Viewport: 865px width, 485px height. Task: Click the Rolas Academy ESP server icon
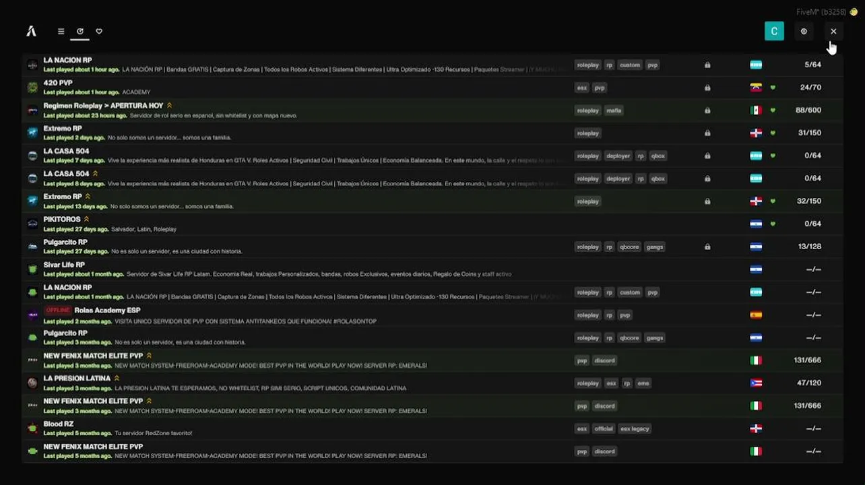[x=32, y=315]
